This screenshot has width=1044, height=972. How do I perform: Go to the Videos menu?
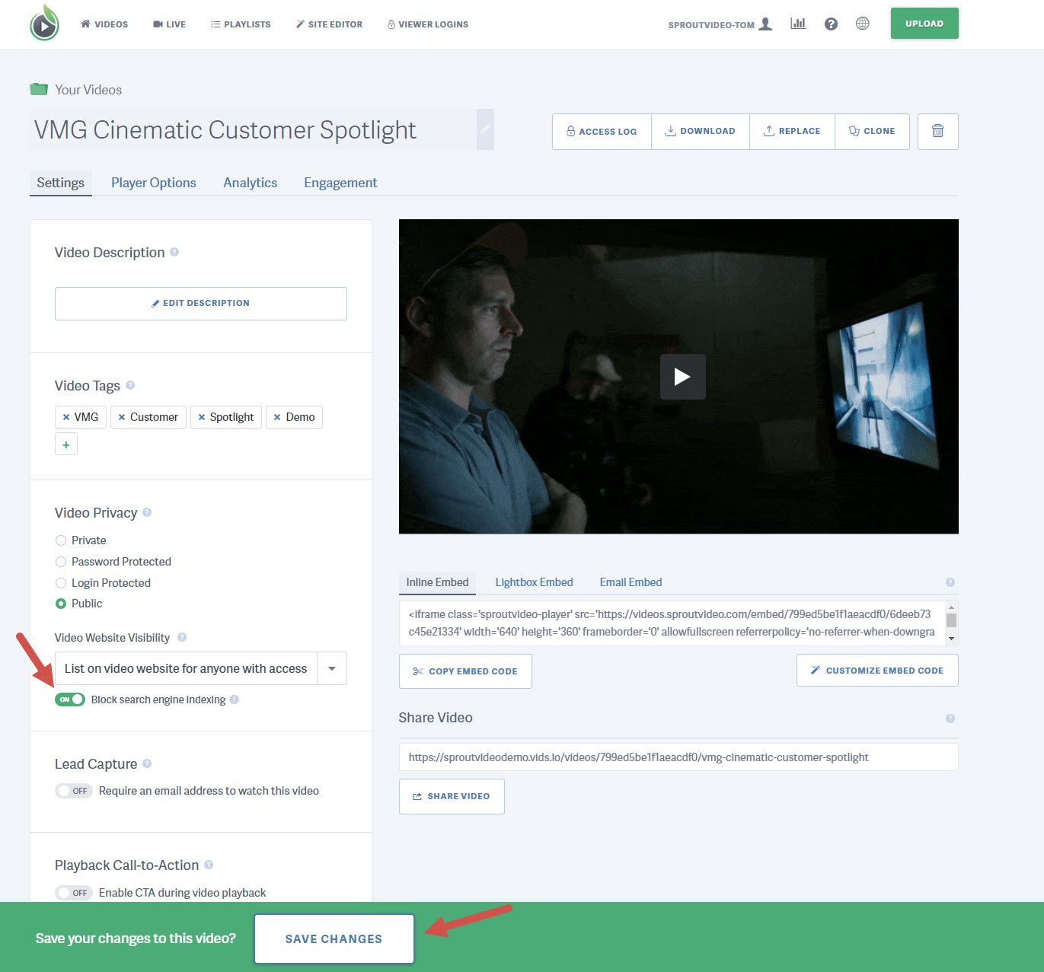point(104,24)
